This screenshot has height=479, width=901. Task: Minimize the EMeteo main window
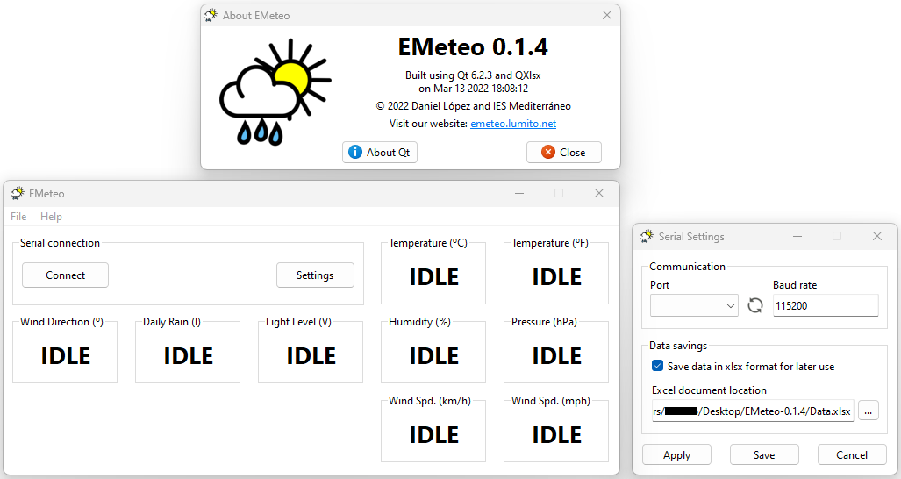coord(519,193)
